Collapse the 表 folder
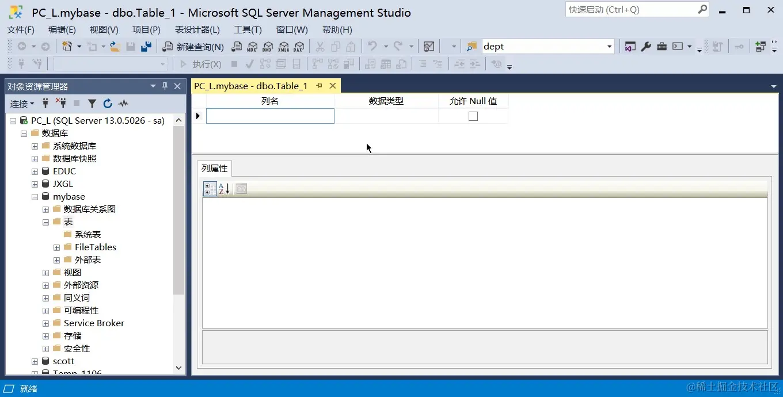783x397 pixels. point(45,222)
